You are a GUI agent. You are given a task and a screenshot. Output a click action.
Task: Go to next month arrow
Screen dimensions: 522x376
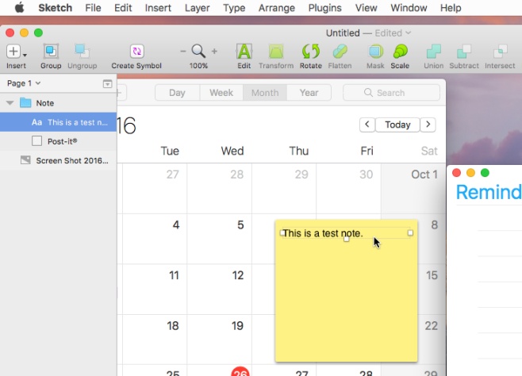click(x=428, y=125)
